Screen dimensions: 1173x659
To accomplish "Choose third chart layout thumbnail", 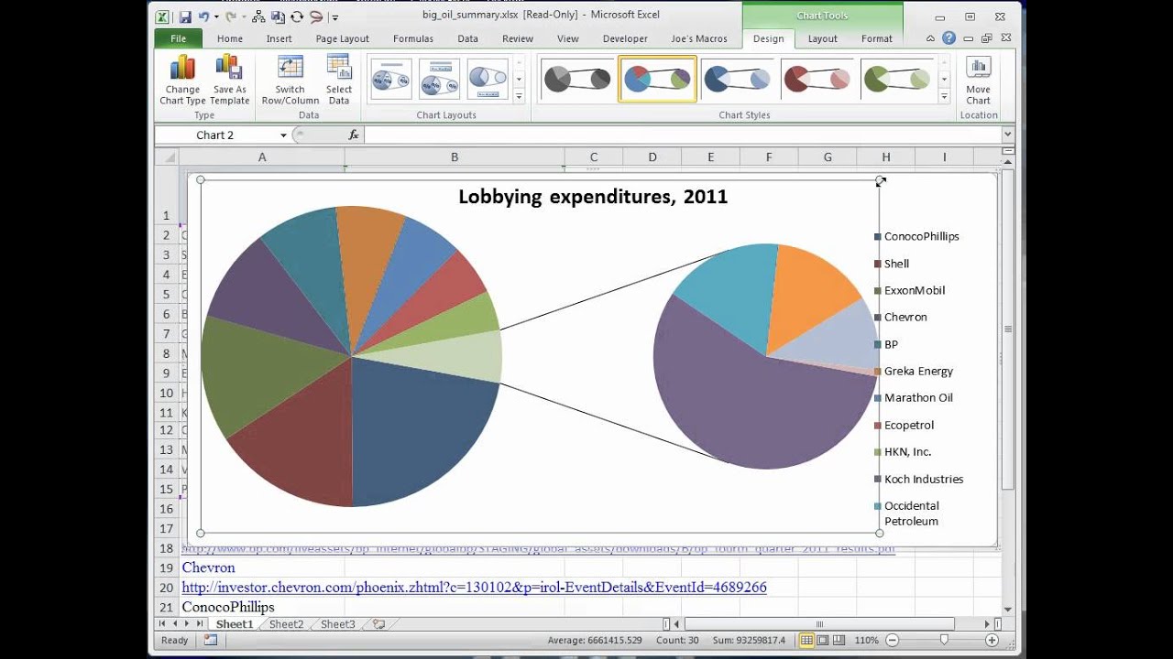I will point(488,80).
